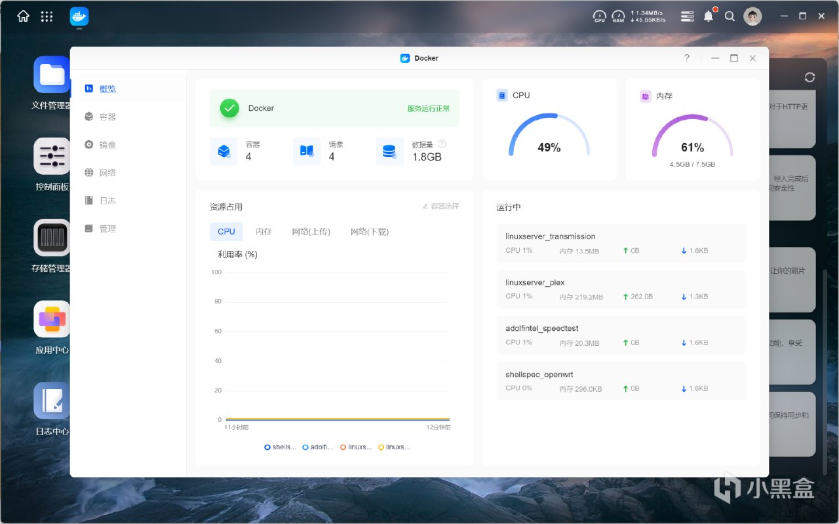
Task: Open the shellspec_openwrt container row
Action: click(x=621, y=381)
